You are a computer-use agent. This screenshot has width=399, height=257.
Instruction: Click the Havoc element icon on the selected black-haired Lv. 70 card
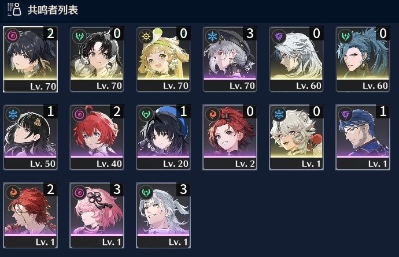coord(13,35)
